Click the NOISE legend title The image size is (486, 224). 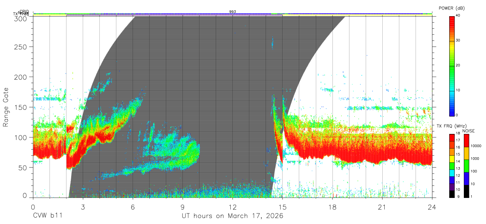(x=469, y=131)
